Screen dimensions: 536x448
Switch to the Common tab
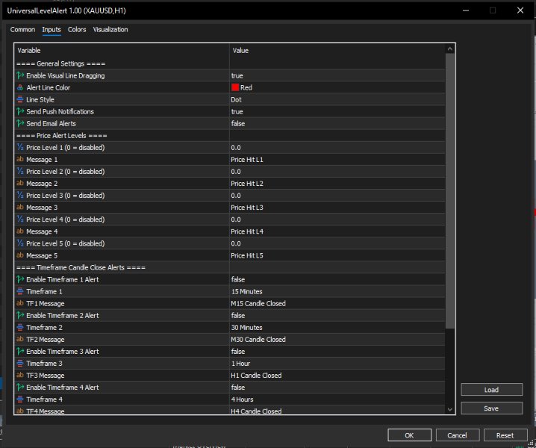(x=22, y=29)
